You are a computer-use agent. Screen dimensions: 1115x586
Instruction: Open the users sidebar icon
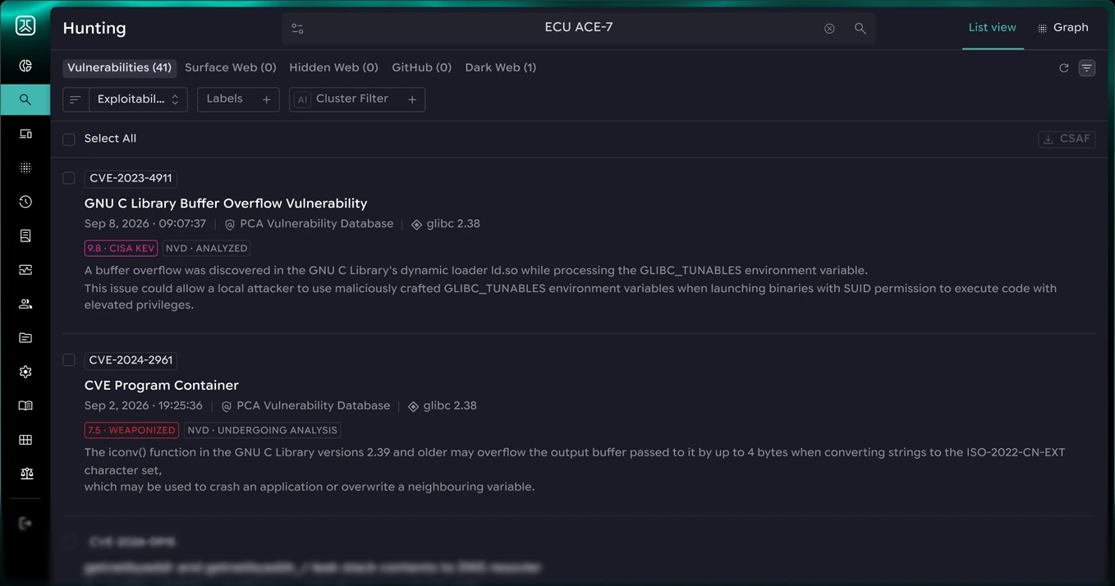(x=25, y=304)
